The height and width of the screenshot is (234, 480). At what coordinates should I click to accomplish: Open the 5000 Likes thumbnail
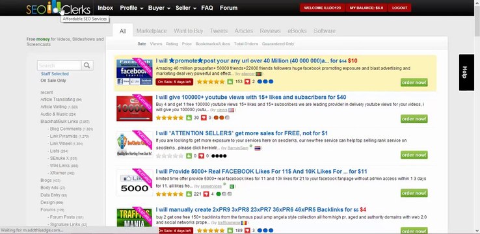(135, 183)
